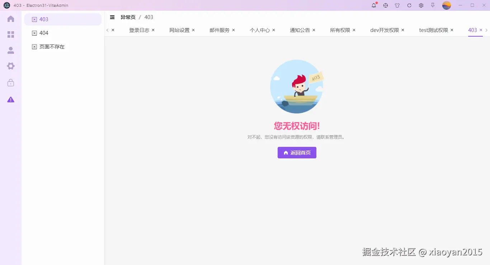Toggle theme with the shirt icon
Image resolution: width=490 pixels, height=265 pixels.
[x=397, y=5]
